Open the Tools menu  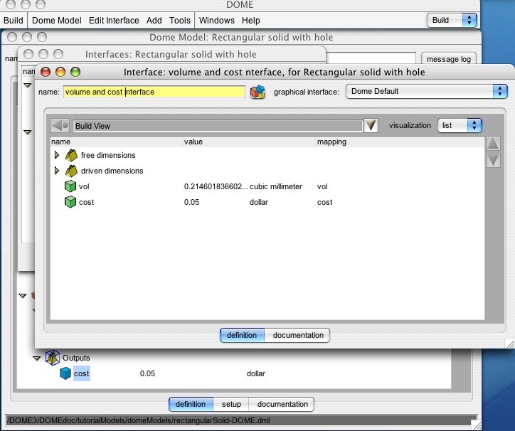(x=180, y=21)
